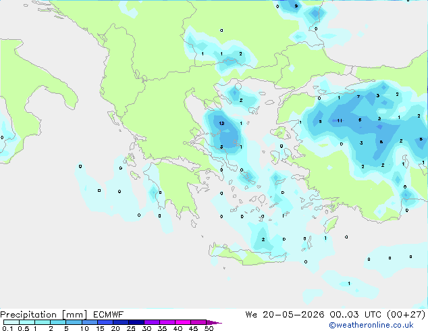The image size is (428, 331).
Task: Click the legend label '15'
Action: [x=100, y=328]
